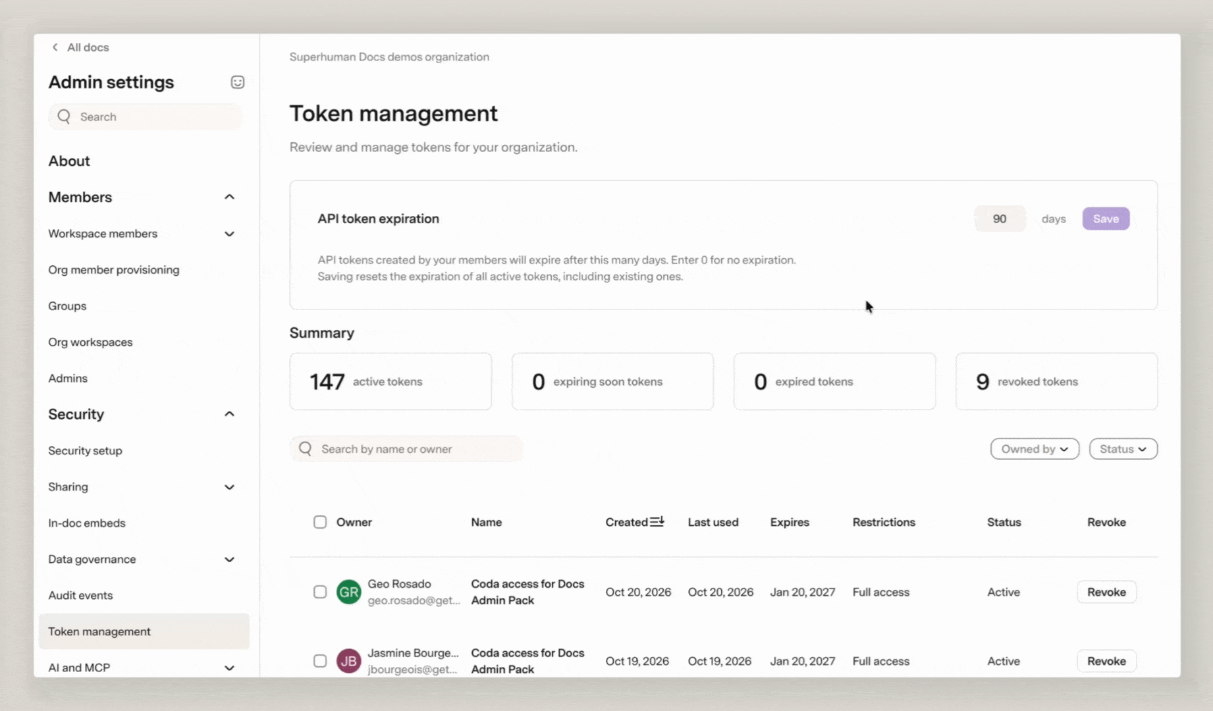This screenshot has width=1213, height=711.
Task: Revoke Jasmine Bourgeois' token
Action: [x=1106, y=661]
